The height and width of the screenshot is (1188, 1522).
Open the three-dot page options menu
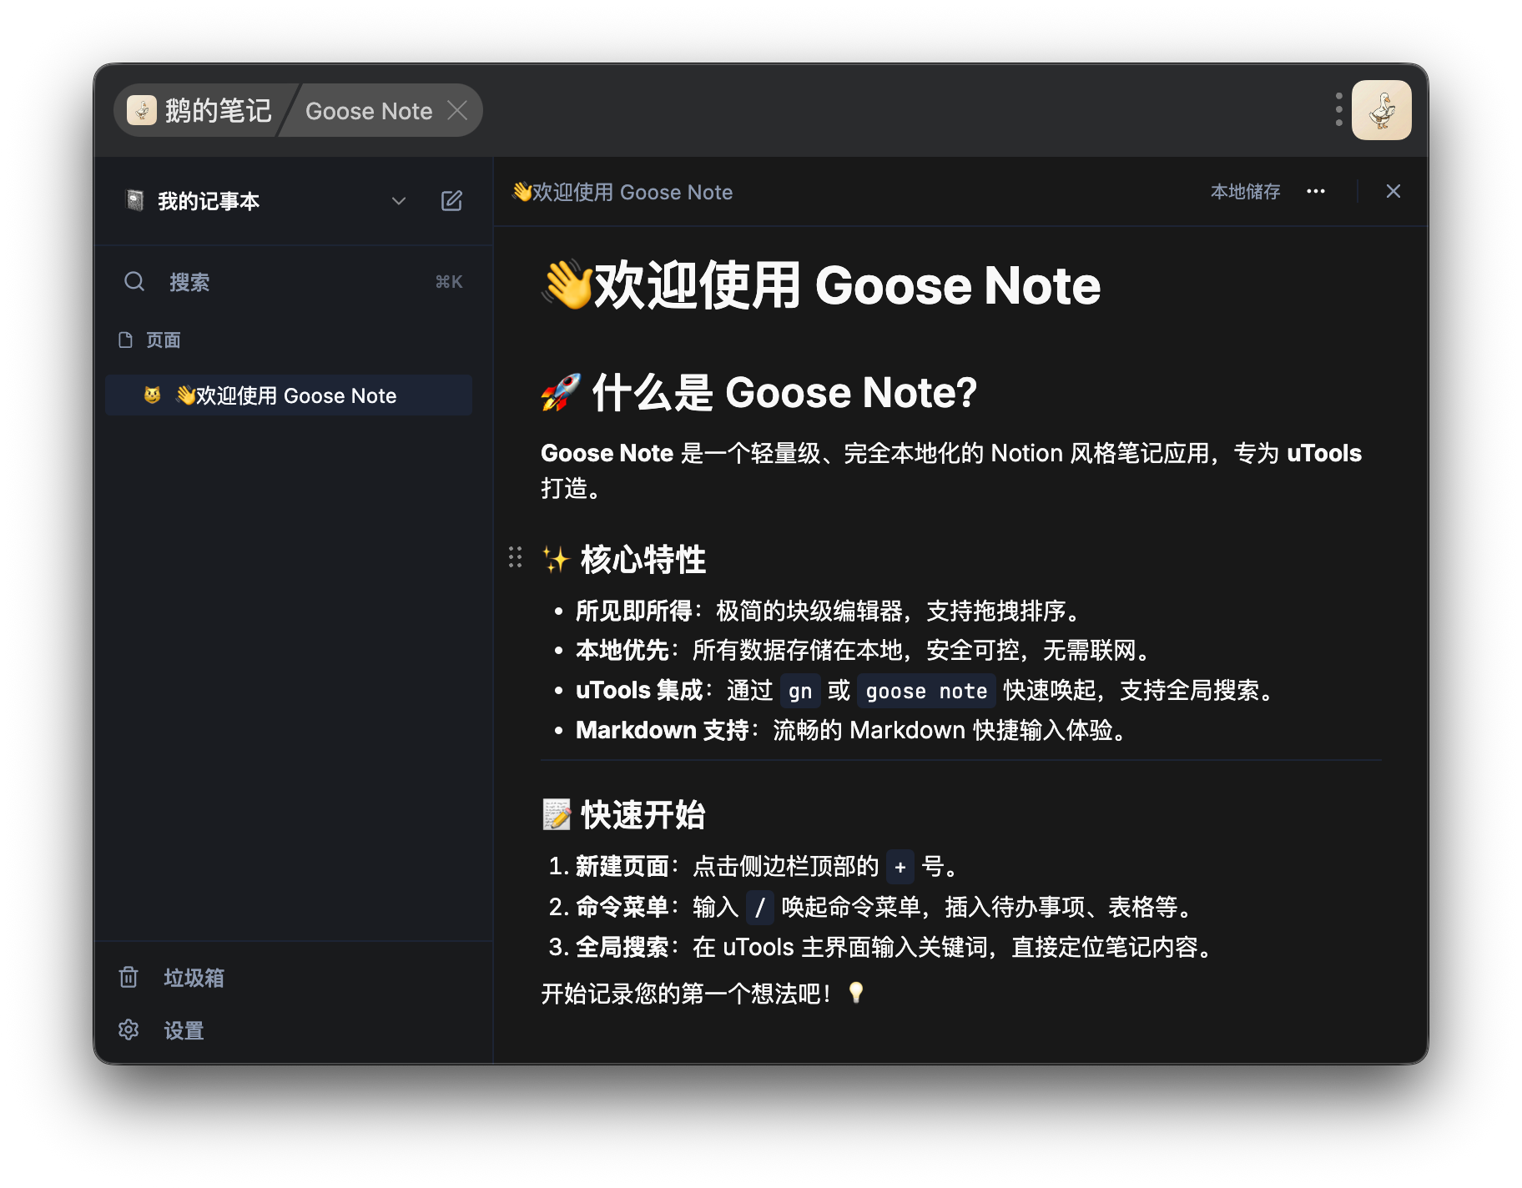pos(1316,192)
